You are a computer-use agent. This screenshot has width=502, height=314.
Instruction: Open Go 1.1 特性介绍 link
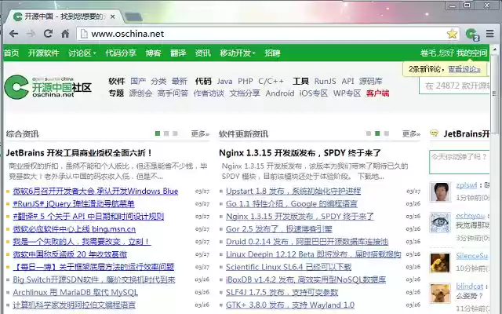[291, 204]
